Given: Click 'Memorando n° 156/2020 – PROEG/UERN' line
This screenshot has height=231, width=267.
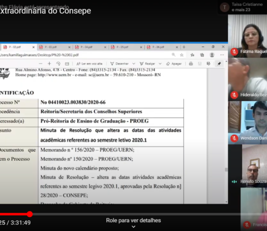Looking at the screenshot, I should coord(87,150).
